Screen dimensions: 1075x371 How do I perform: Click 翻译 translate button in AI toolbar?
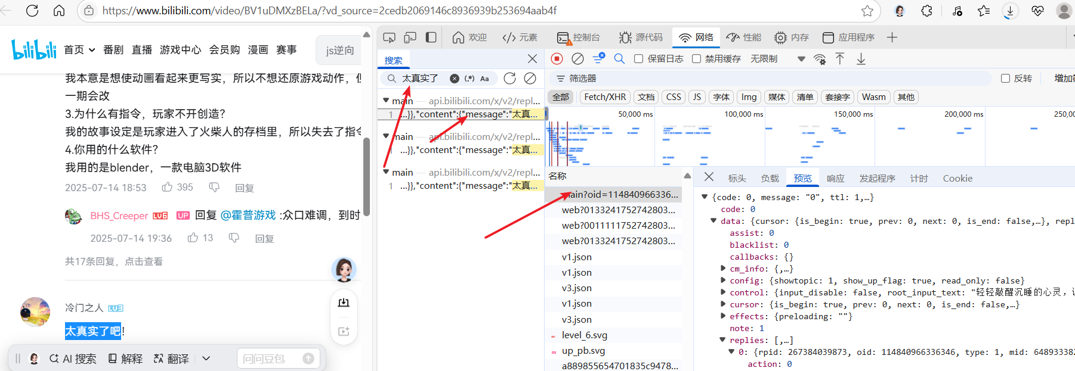pos(171,358)
